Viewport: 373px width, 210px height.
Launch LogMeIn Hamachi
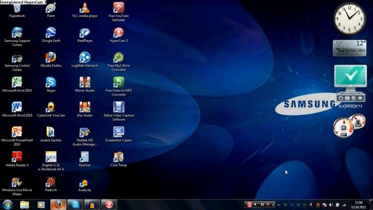coord(85,60)
